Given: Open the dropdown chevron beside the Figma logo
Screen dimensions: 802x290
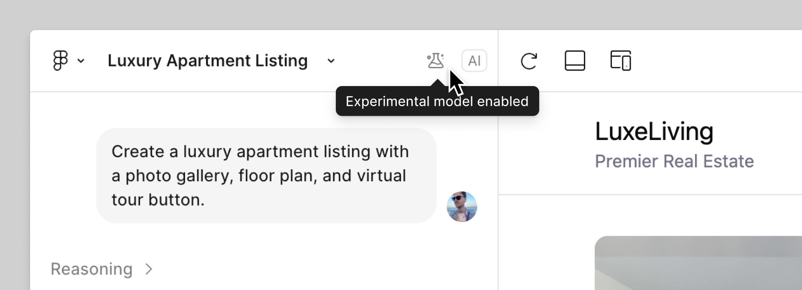Looking at the screenshot, I should pyautogui.click(x=81, y=61).
